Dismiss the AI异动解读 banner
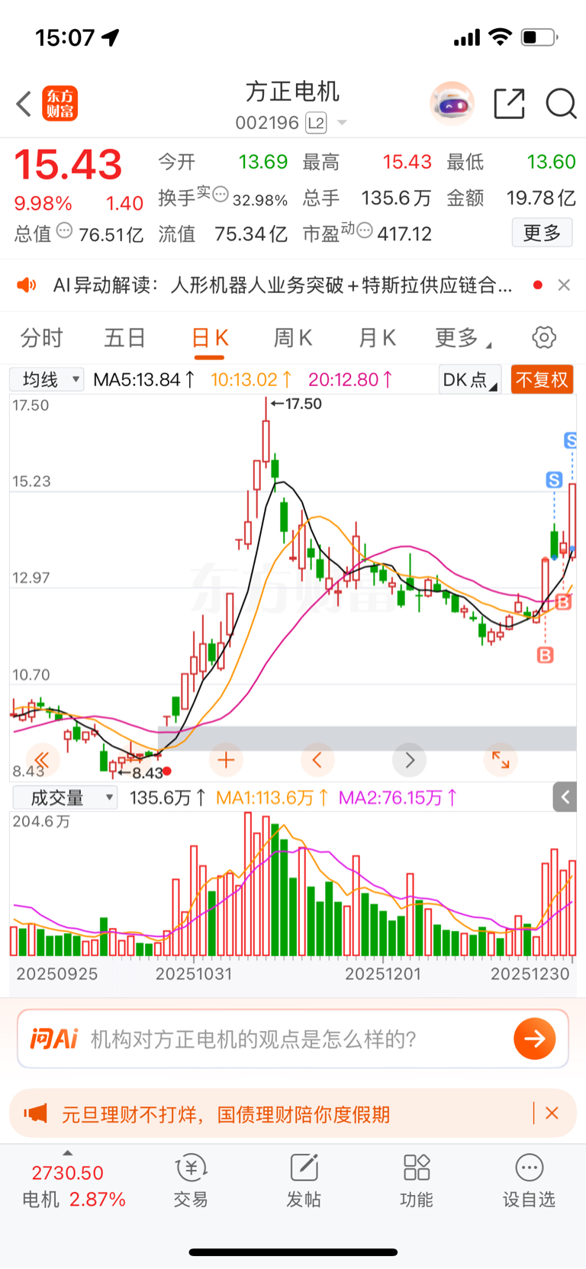Image resolution: width=586 pixels, height=1269 pixels. [564, 285]
